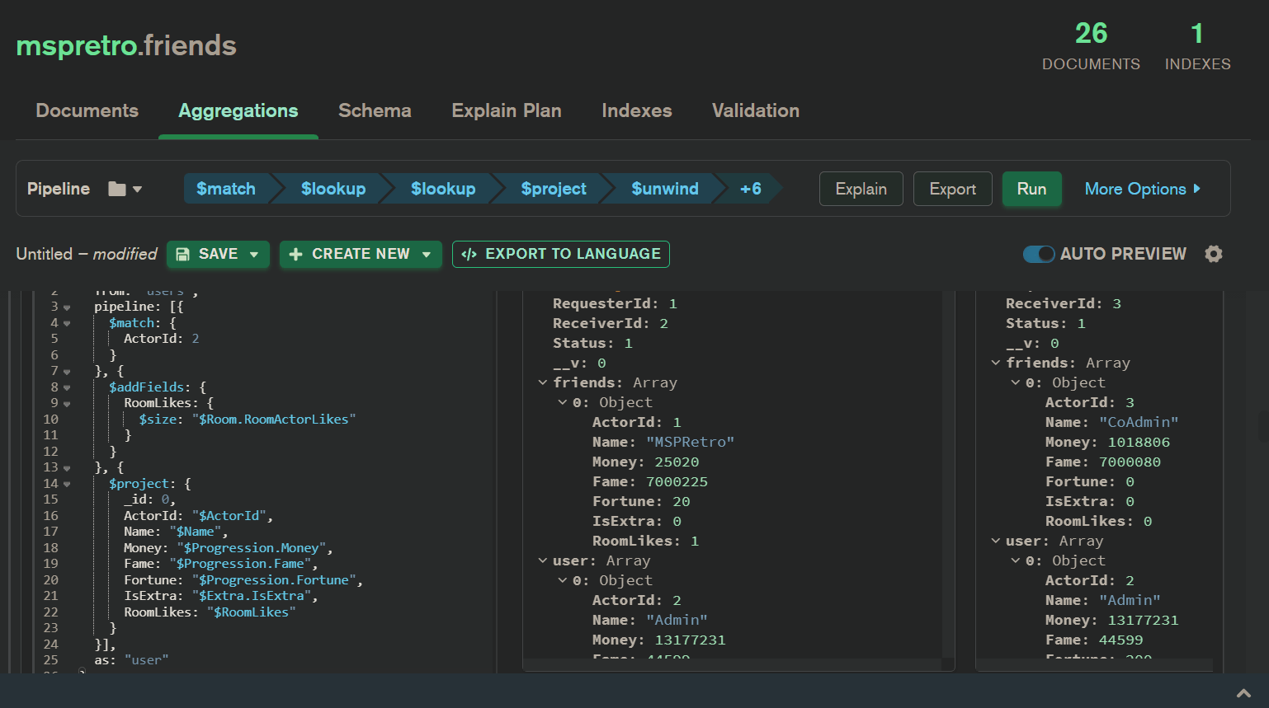The height and width of the screenshot is (708, 1269).
Task: Switch to the Validation tab
Action: pos(756,110)
